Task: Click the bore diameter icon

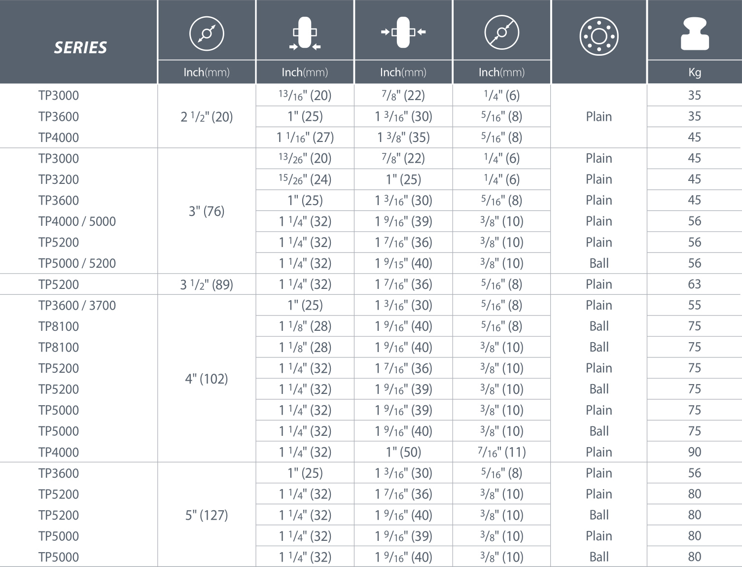Action: click(x=501, y=33)
